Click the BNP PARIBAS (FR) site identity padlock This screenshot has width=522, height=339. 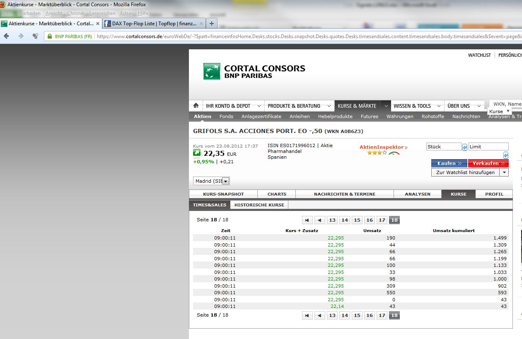[50, 36]
